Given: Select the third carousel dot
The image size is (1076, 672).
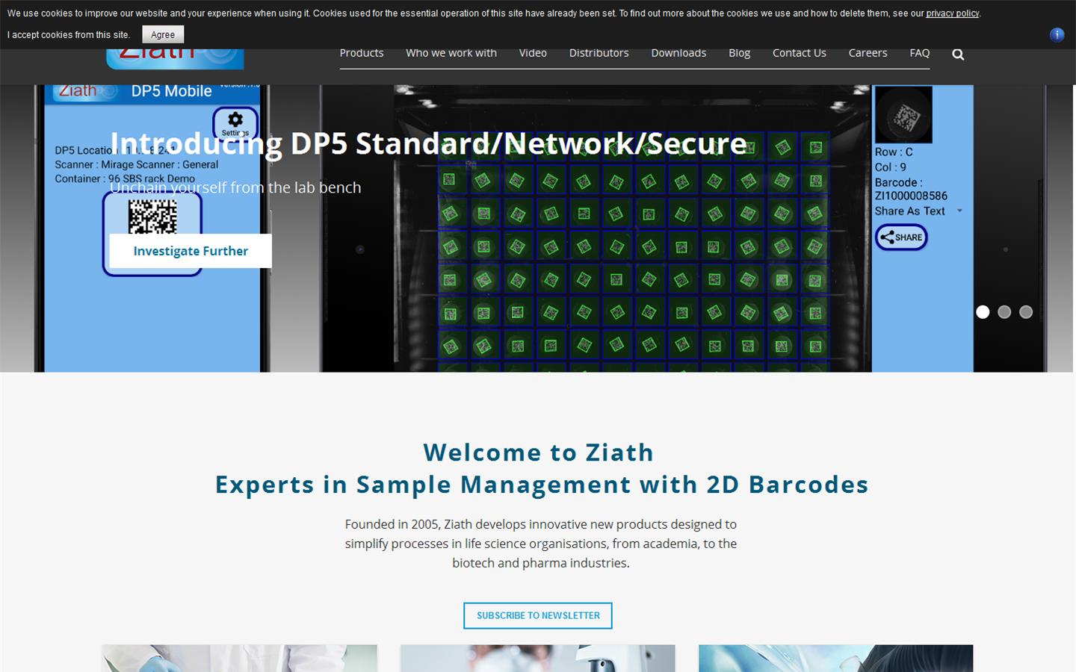Looking at the screenshot, I should point(1026,312).
